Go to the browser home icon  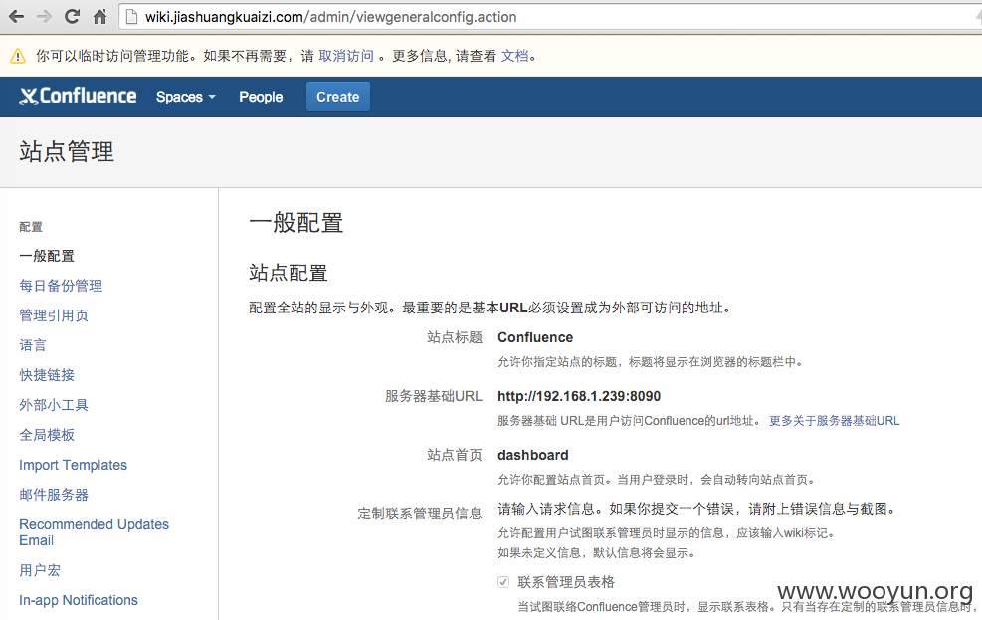point(100,17)
